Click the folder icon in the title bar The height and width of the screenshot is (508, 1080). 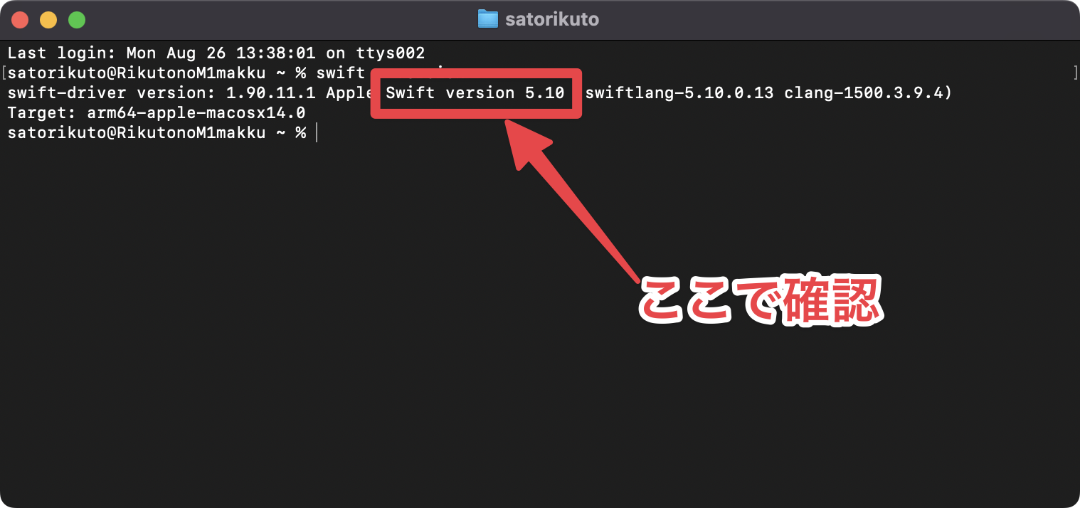487,19
